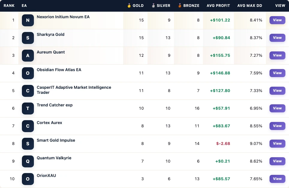Click the 9.07% max drawdown value
The image size is (289, 188).
[x=256, y=144]
